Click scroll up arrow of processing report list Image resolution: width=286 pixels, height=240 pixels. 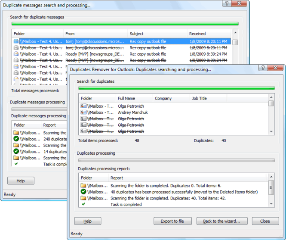point(271,177)
